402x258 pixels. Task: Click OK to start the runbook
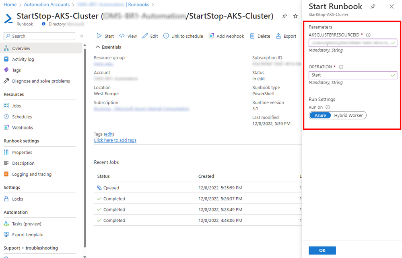(322, 250)
